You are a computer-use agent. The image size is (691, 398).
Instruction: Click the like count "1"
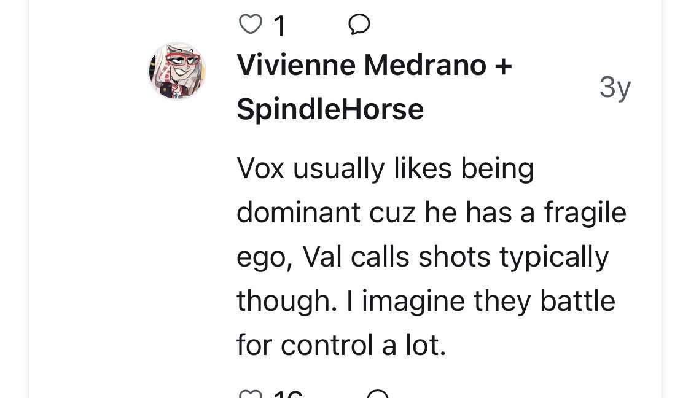point(279,26)
